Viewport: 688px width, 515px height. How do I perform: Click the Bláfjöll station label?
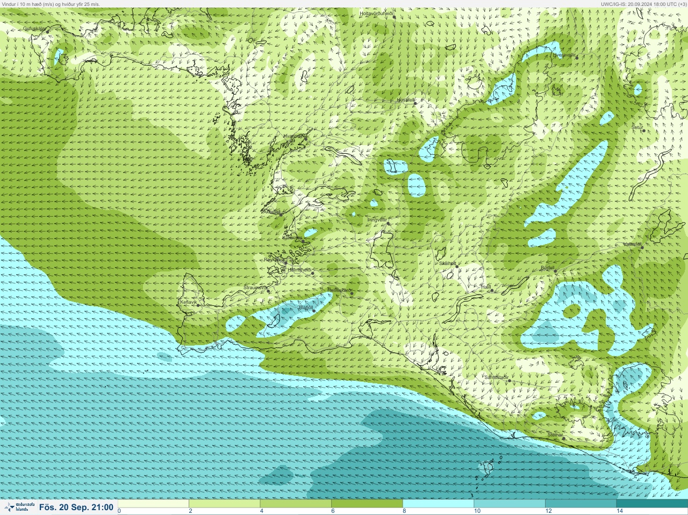(x=306, y=307)
